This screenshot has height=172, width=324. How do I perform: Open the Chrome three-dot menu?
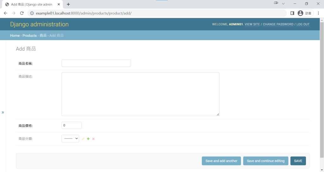[x=318, y=13]
